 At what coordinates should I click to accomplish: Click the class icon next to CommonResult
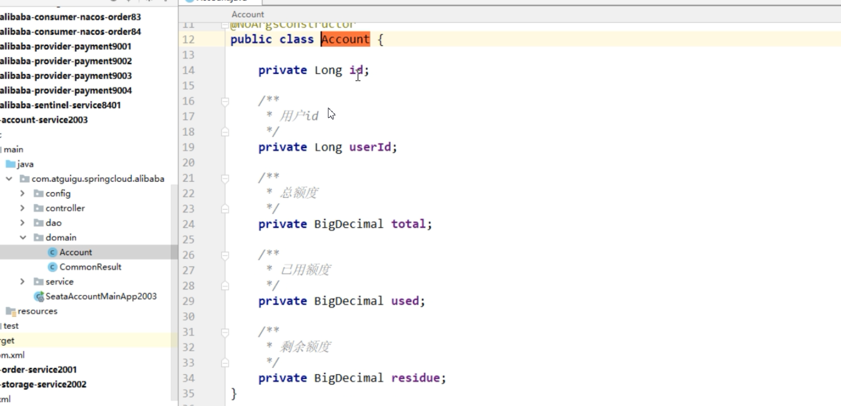(x=52, y=267)
